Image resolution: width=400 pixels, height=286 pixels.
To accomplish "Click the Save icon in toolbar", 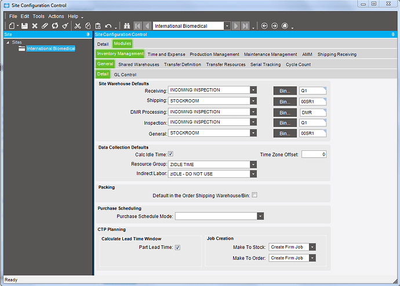I will point(25,26).
